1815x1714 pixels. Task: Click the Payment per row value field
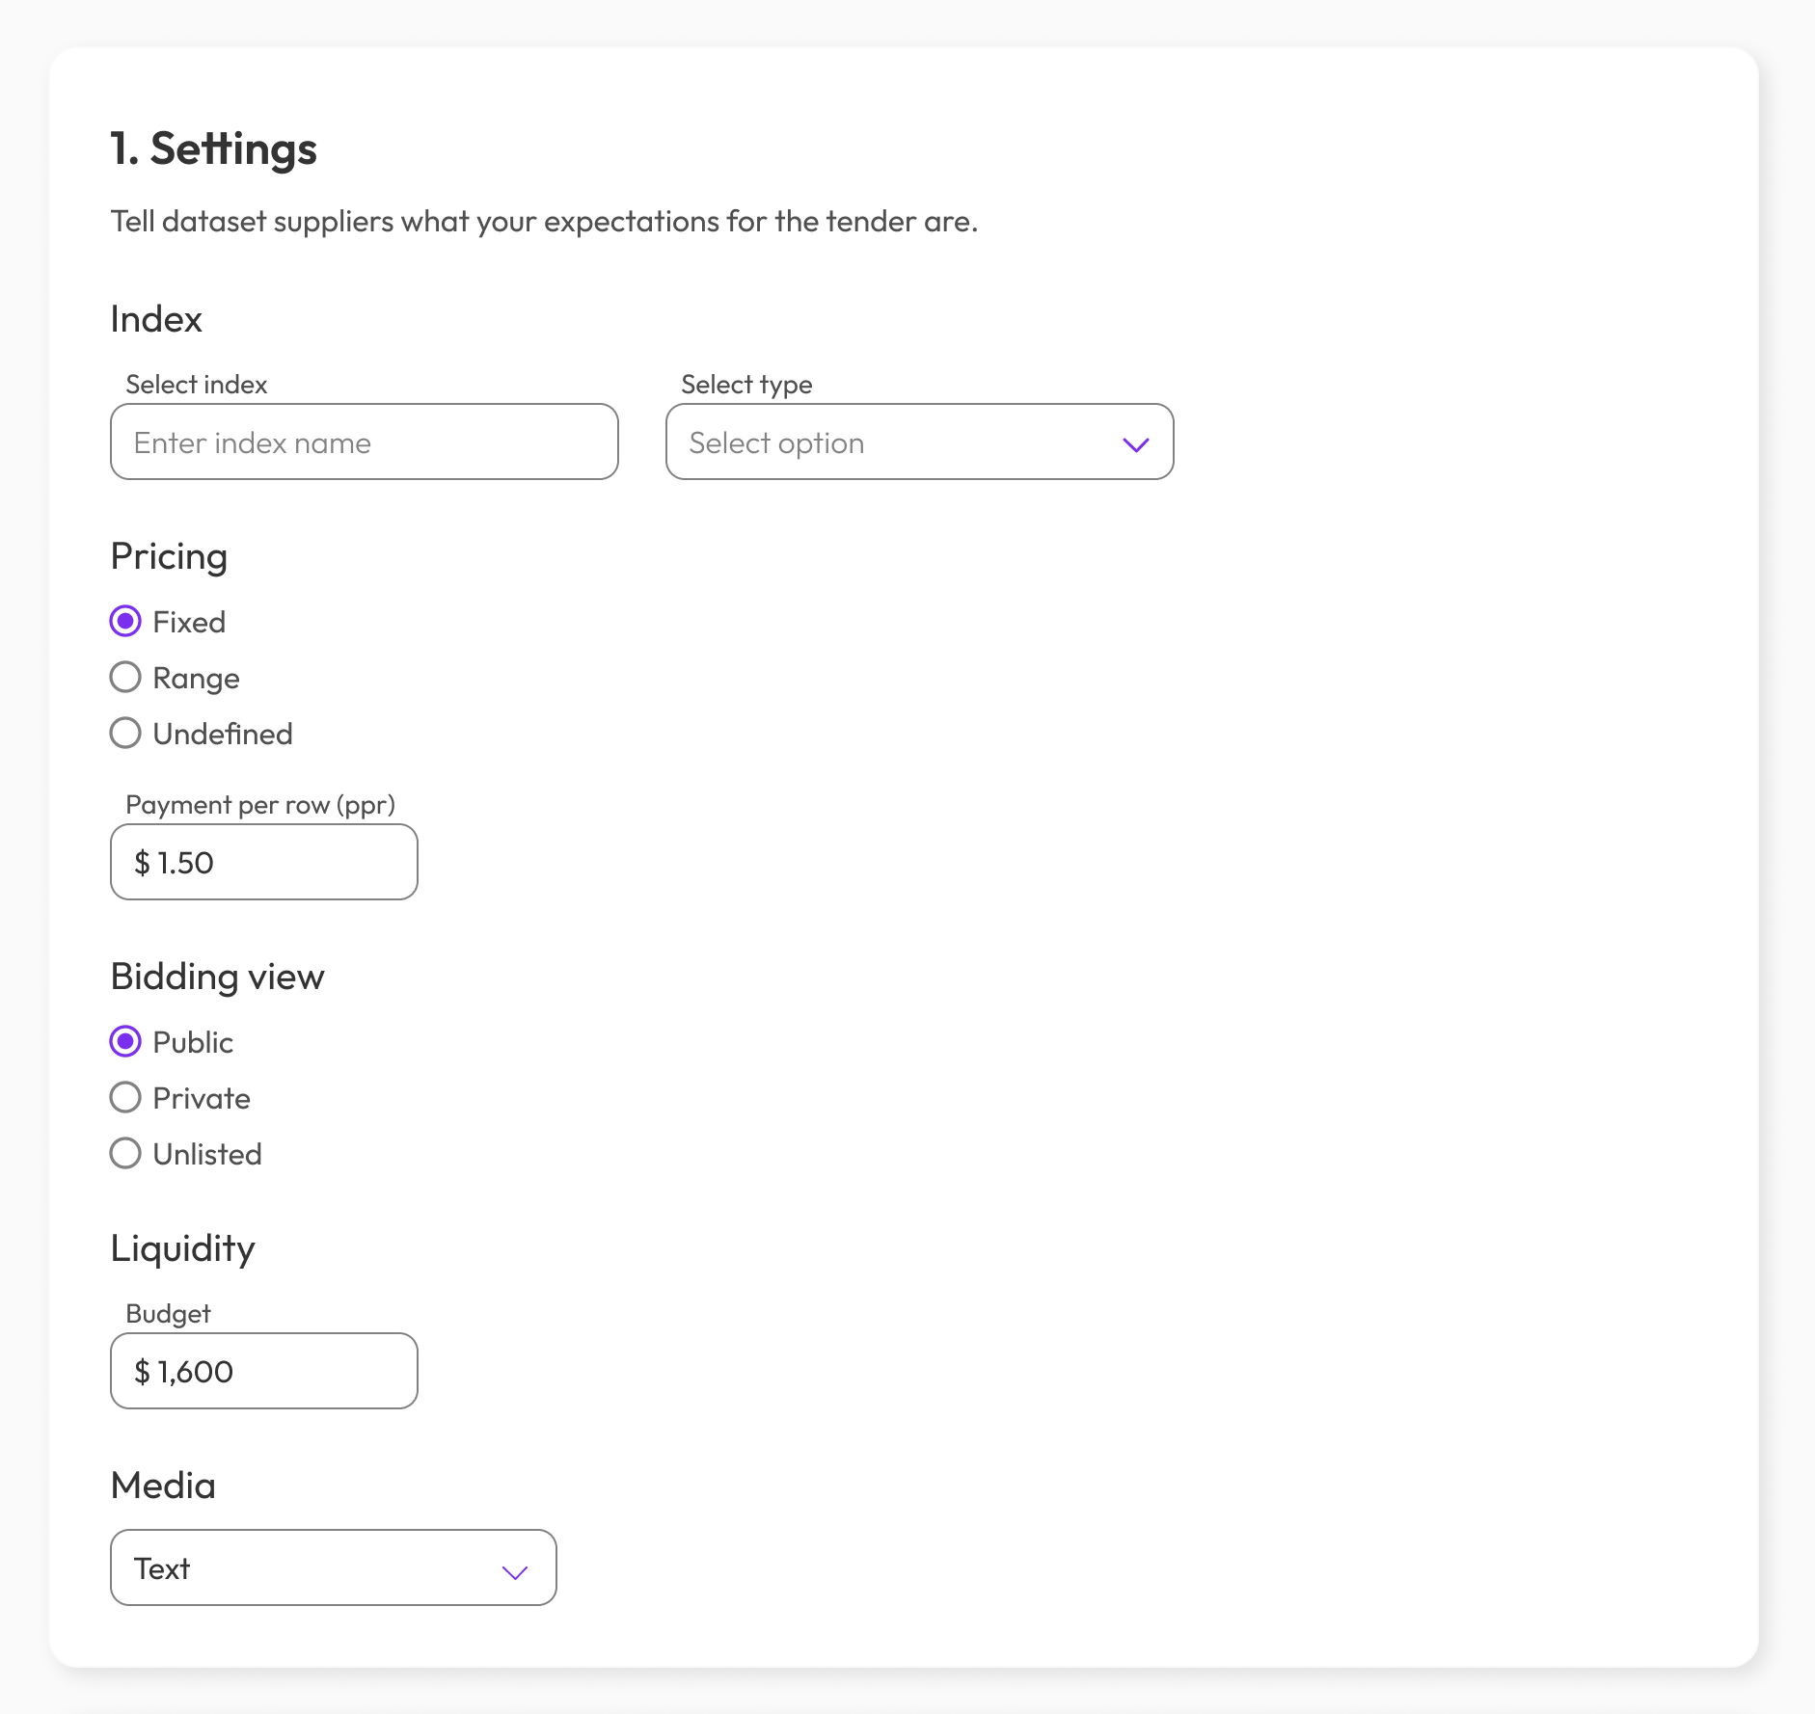tap(264, 862)
